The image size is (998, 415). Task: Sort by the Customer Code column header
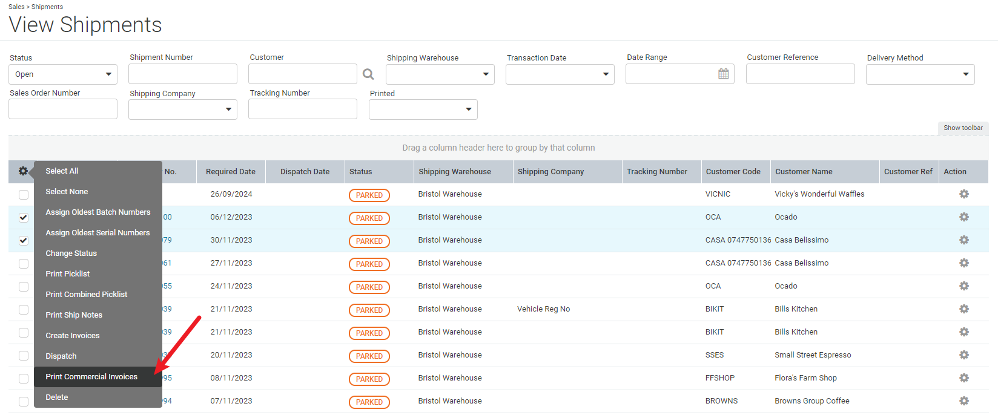click(x=736, y=172)
